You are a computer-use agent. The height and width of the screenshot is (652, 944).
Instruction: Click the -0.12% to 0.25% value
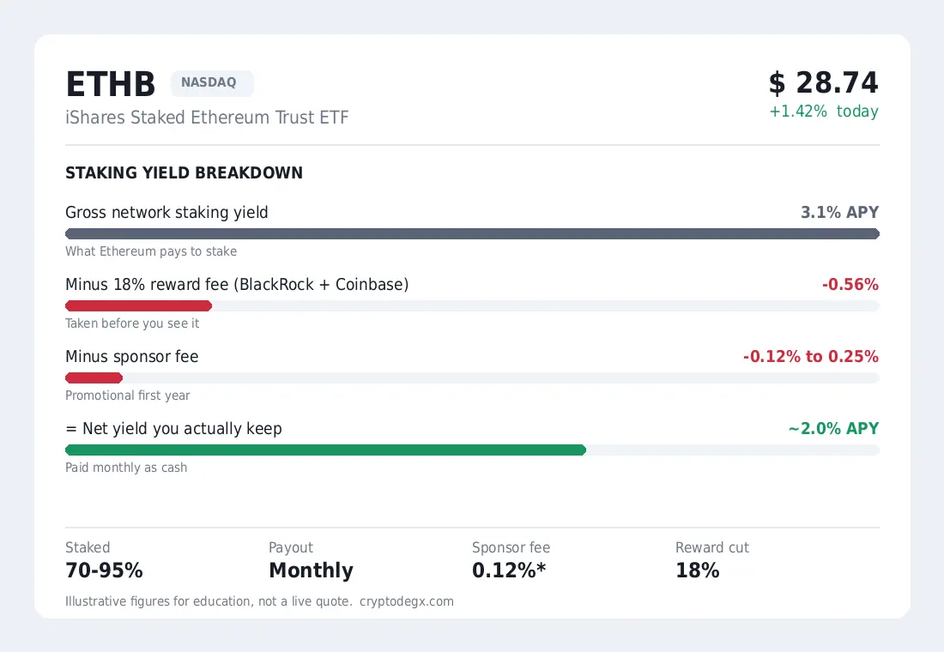click(x=811, y=356)
